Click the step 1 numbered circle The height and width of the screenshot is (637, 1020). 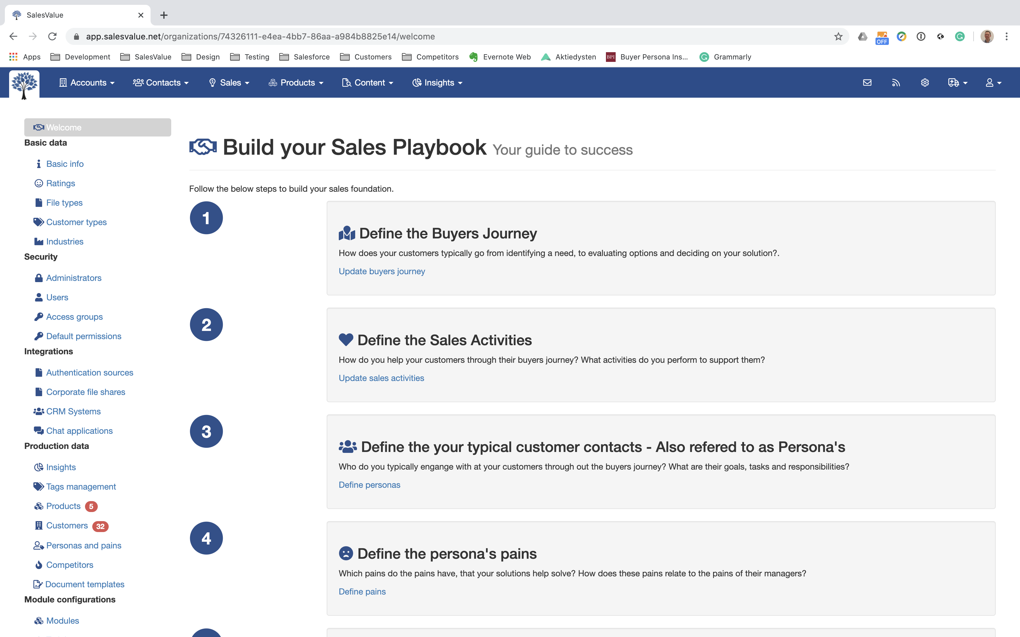click(206, 218)
